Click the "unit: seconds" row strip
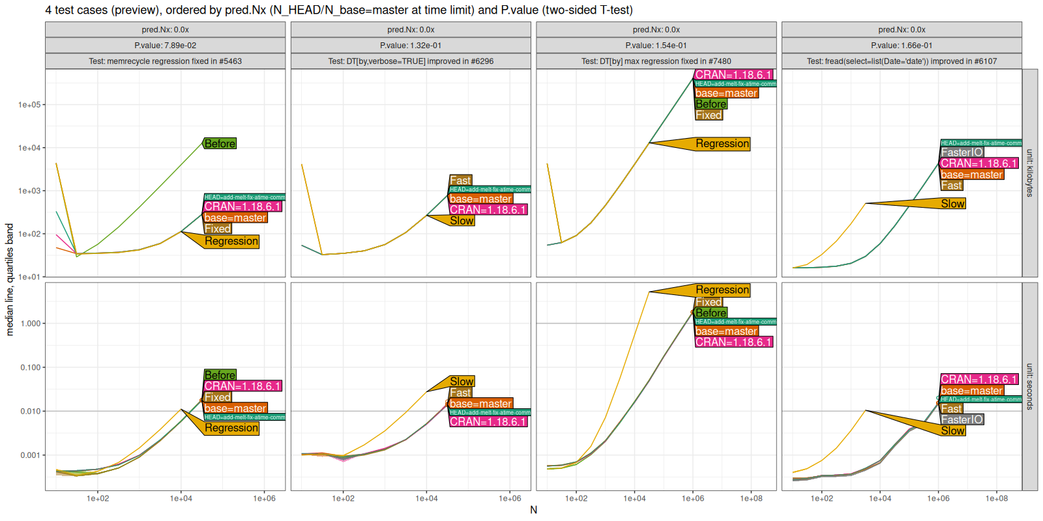The image size is (1043, 521). click(1030, 386)
